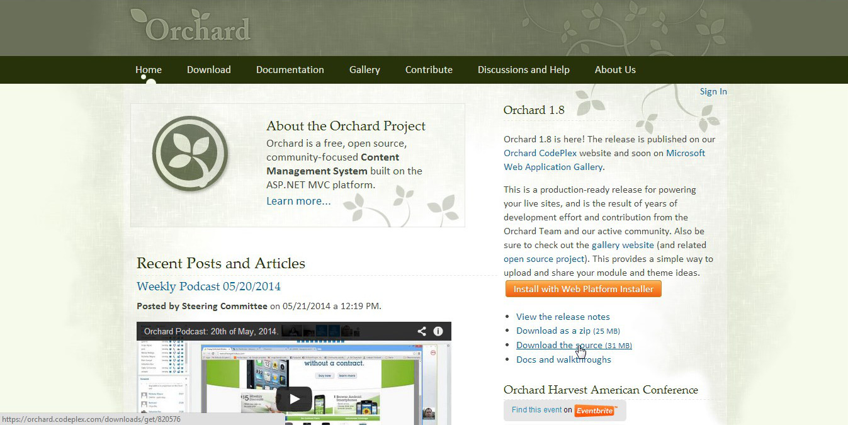Open the View the release notes link
Viewport: 848px width, 425px height.
[563, 317]
